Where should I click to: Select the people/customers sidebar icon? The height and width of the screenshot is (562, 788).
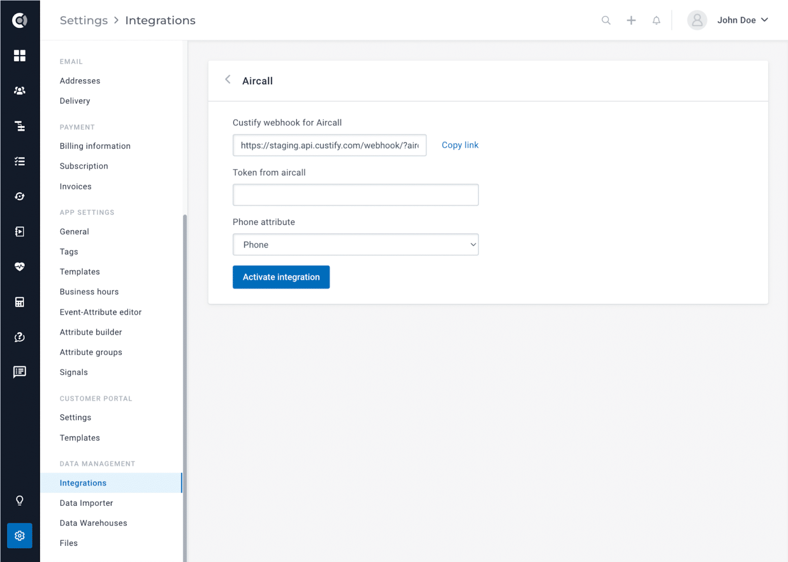tap(20, 91)
